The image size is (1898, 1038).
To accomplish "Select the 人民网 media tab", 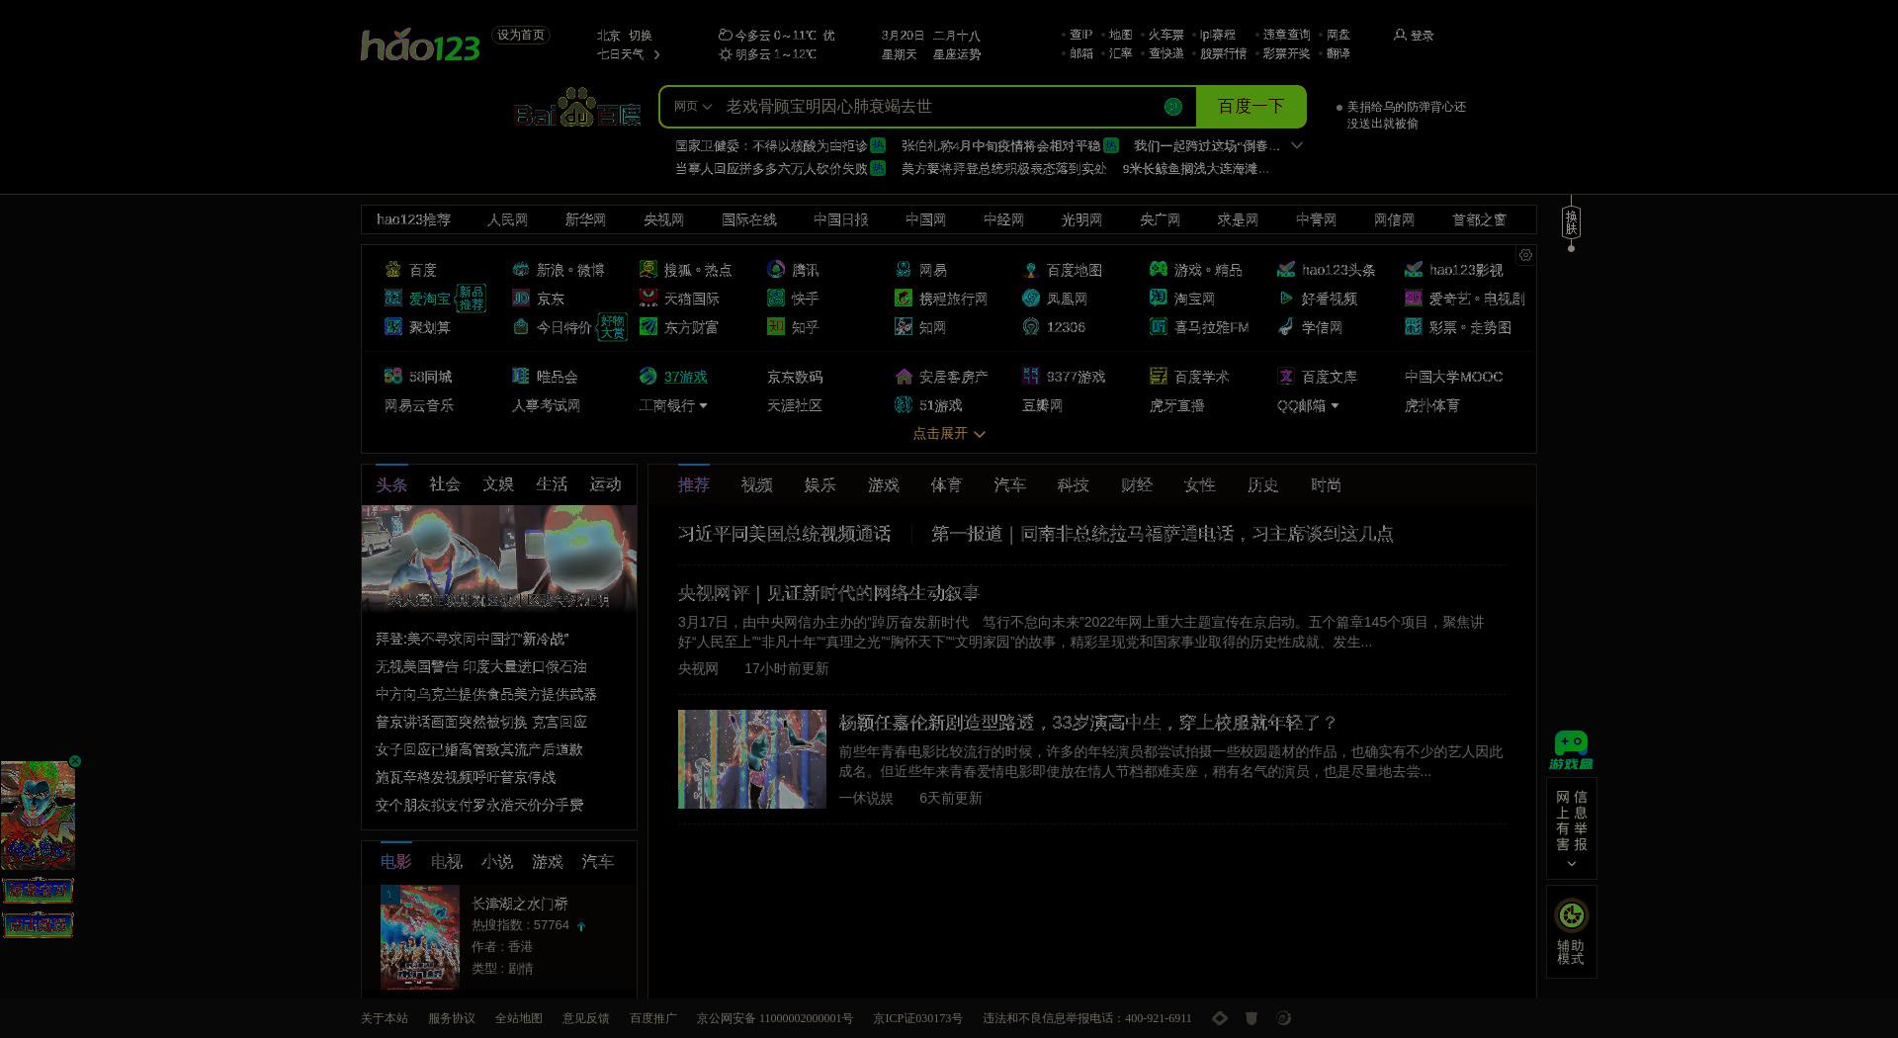I will coord(507,219).
